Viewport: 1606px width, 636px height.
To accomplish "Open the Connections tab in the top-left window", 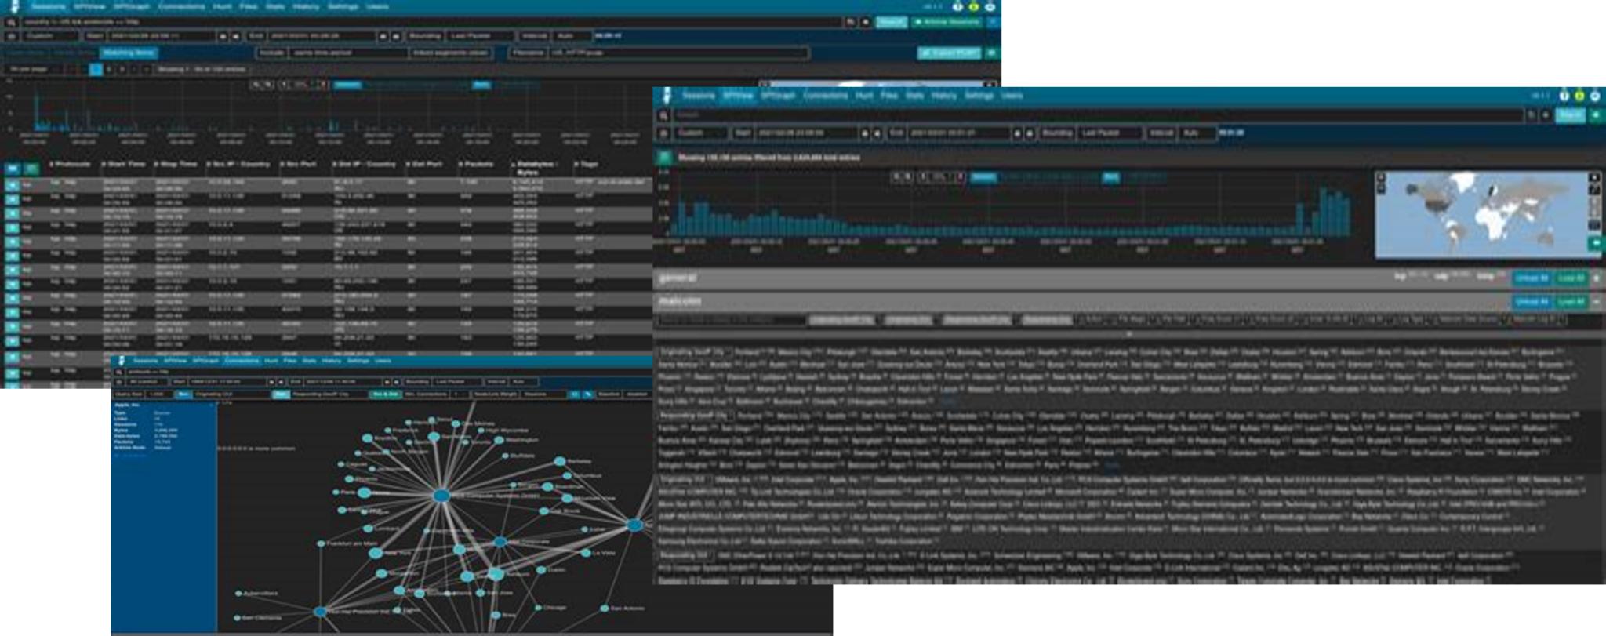I will click(x=181, y=6).
